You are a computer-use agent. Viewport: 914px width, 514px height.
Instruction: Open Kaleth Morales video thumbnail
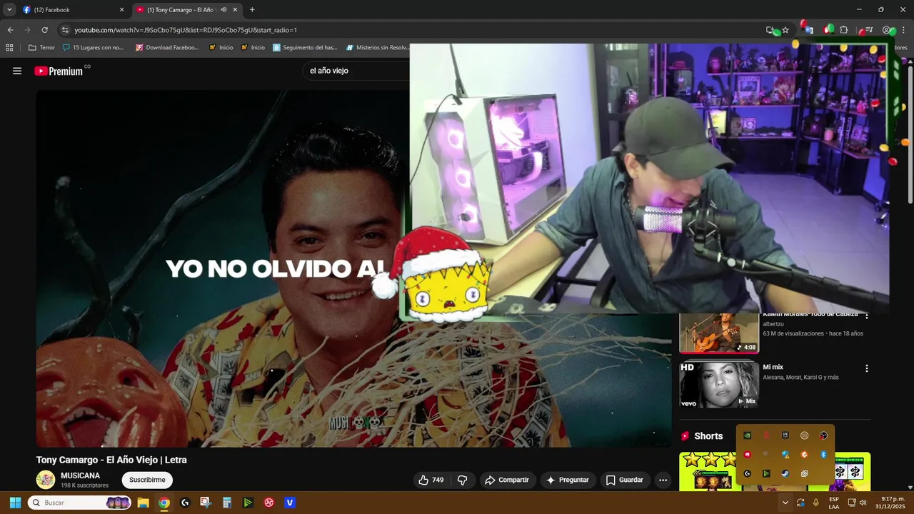pos(718,333)
